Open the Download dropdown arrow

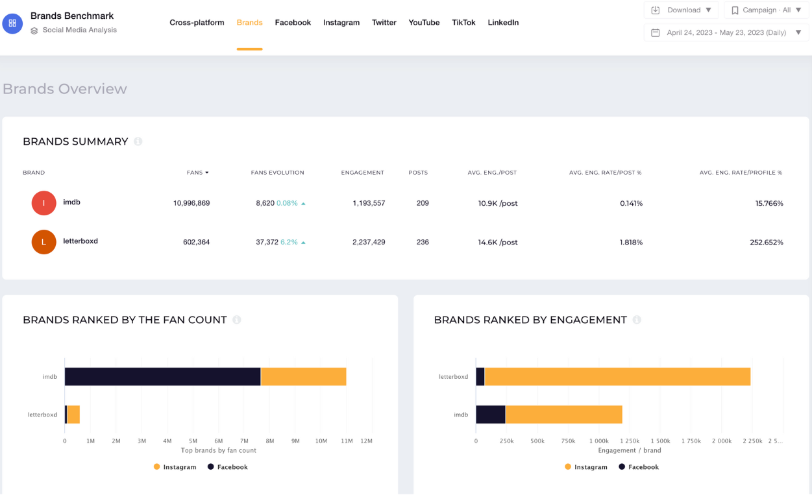point(709,10)
